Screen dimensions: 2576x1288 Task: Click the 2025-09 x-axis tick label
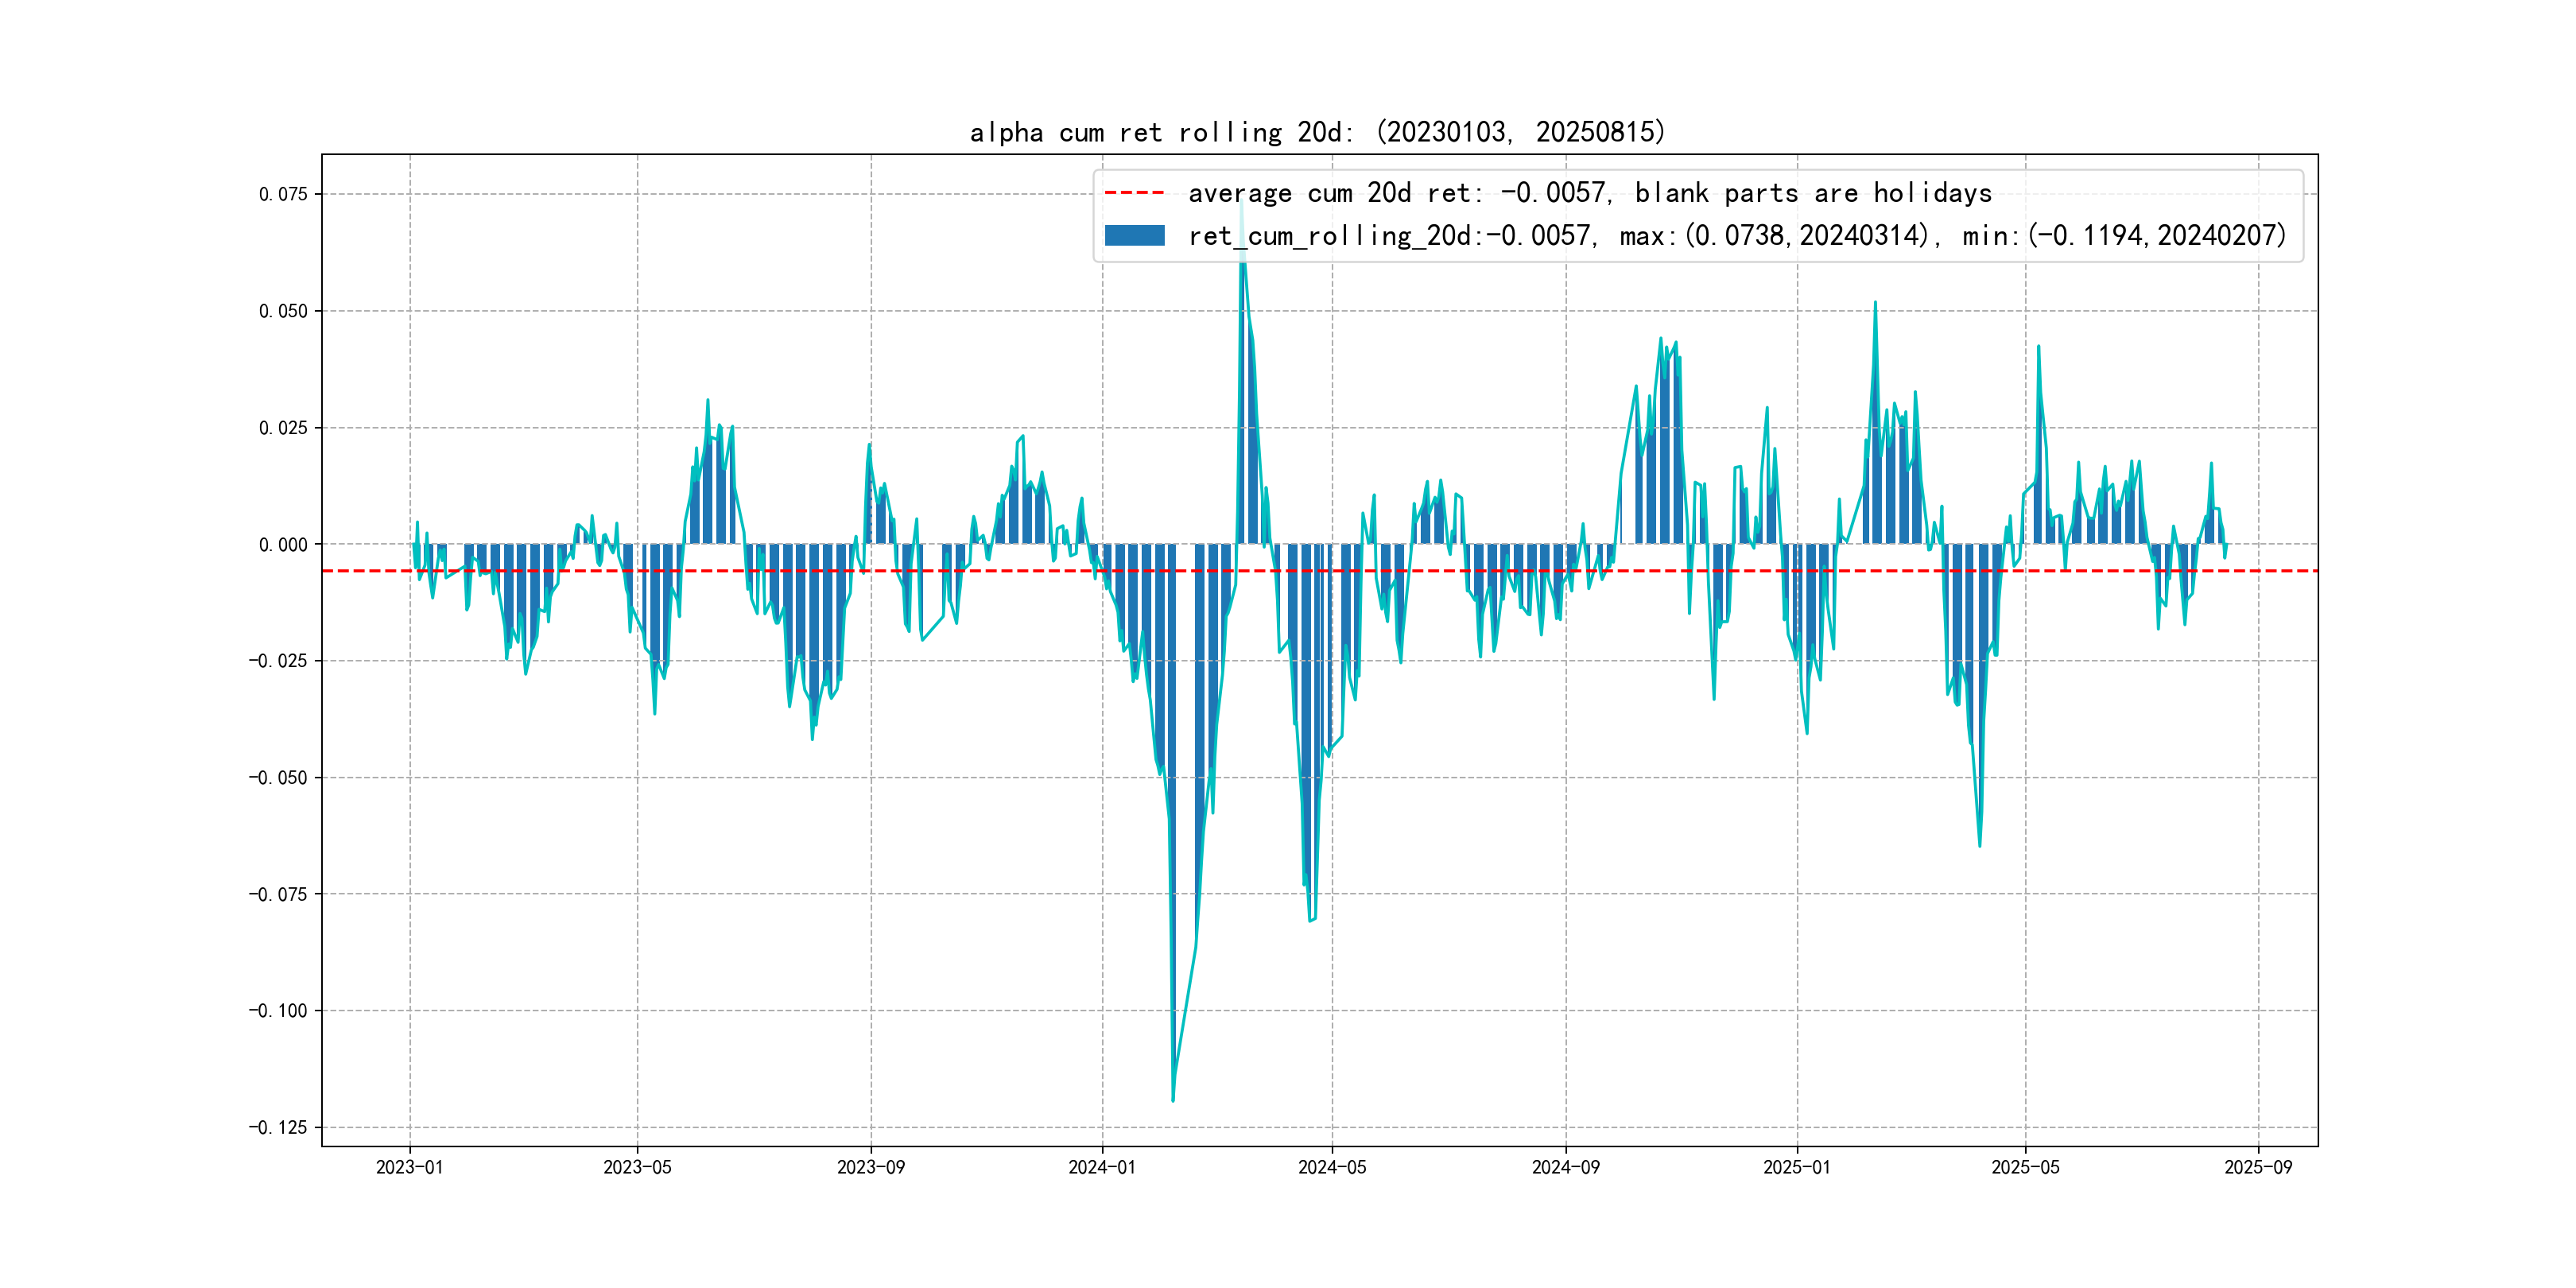click(2258, 1167)
